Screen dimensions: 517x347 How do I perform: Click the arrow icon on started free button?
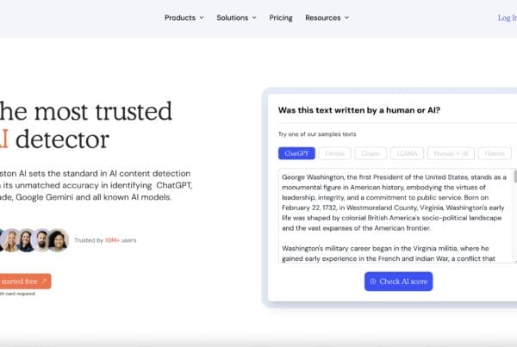click(x=44, y=281)
